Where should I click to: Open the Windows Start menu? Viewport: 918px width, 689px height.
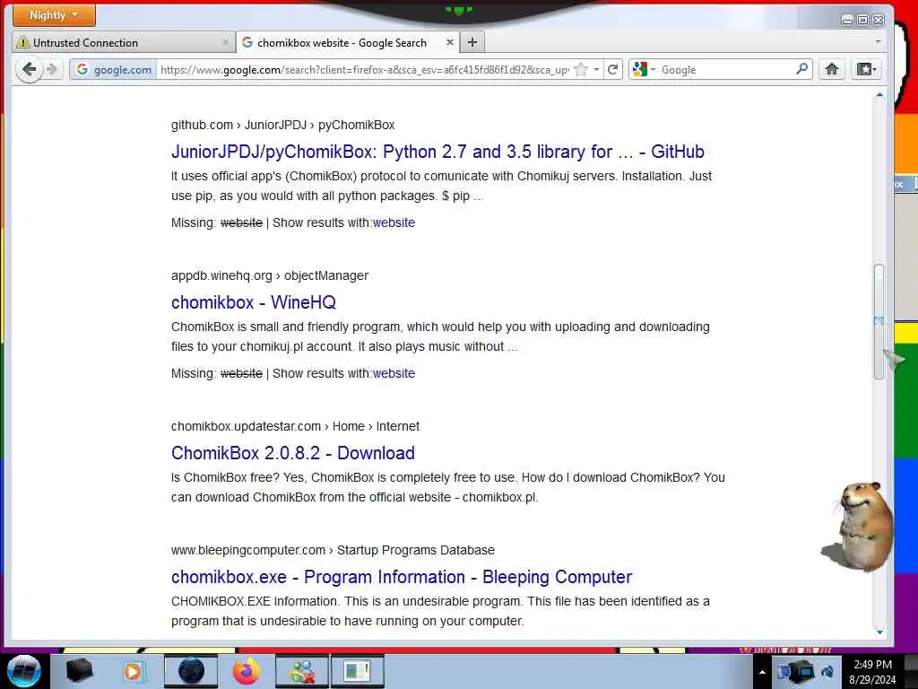pos(24,671)
